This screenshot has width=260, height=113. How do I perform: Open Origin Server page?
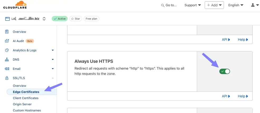click(22, 104)
